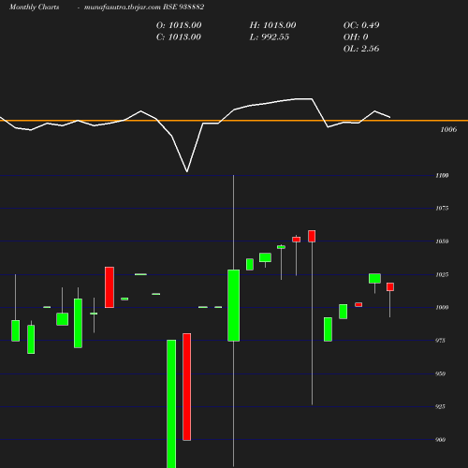This screenshot has height=468, width=468.
Task: Click the 1100 price axis label
Action: tap(442, 176)
